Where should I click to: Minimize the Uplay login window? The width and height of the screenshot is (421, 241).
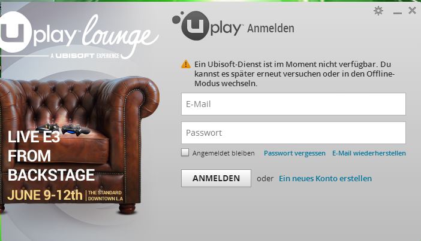tap(398, 13)
